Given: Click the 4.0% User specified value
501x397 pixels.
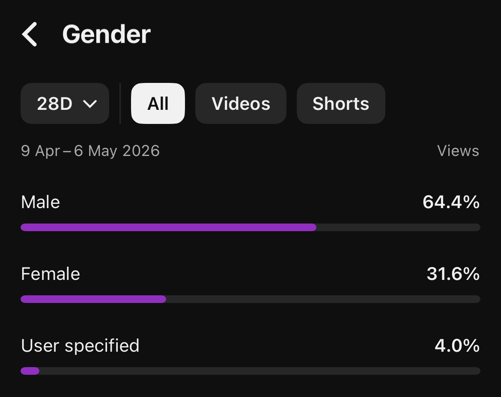Looking at the screenshot, I should 457,346.
